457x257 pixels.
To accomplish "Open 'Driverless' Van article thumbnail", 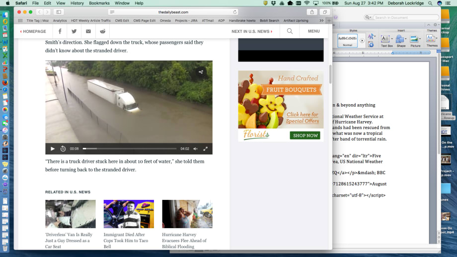I will click(70, 214).
